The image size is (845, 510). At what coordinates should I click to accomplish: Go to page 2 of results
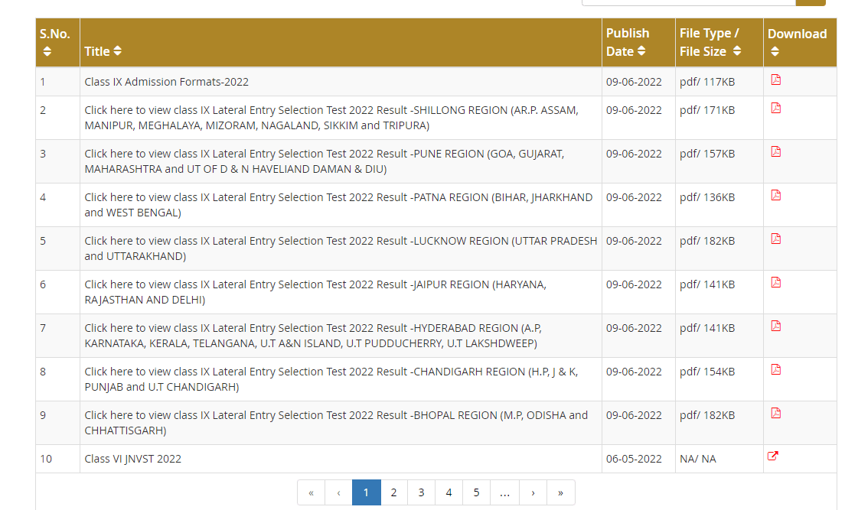pyautogui.click(x=393, y=492)
